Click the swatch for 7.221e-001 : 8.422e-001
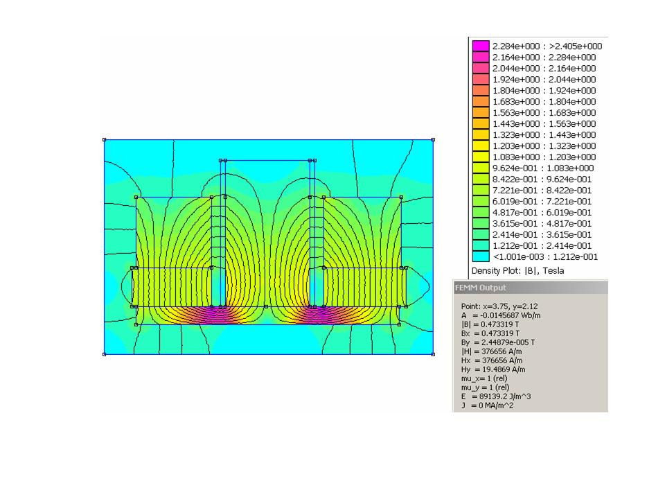Screen dimensions: 665x499 (x=481, y=190)
